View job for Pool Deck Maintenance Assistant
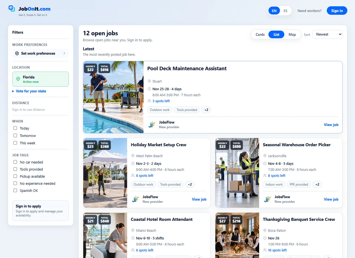The width and height of the screenshot is (355, 258). [331, 125]
